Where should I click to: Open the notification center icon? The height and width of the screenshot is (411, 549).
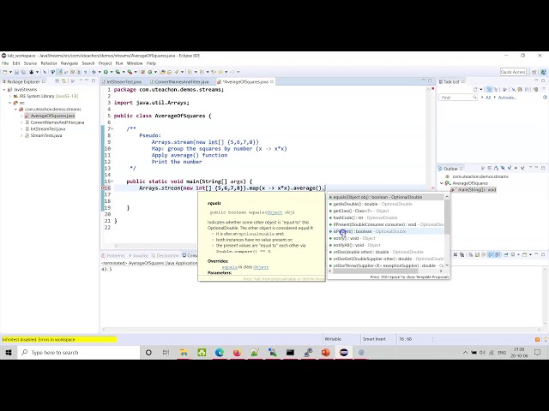point(538,352)
